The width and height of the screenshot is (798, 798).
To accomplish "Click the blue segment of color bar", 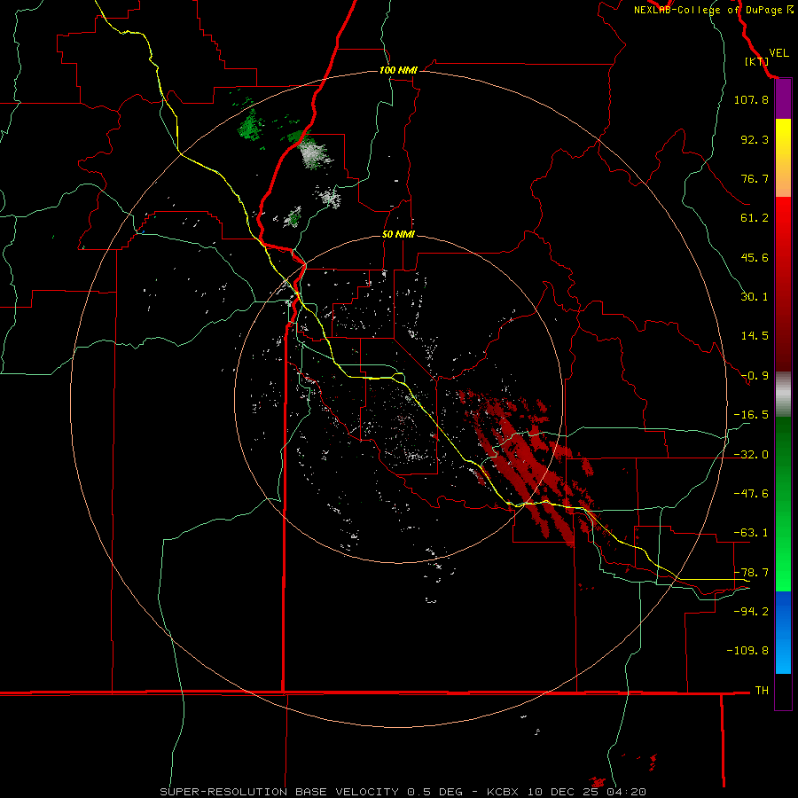I will tap(783, 632).
